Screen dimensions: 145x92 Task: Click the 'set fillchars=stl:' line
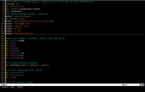[x=27, y=65]
